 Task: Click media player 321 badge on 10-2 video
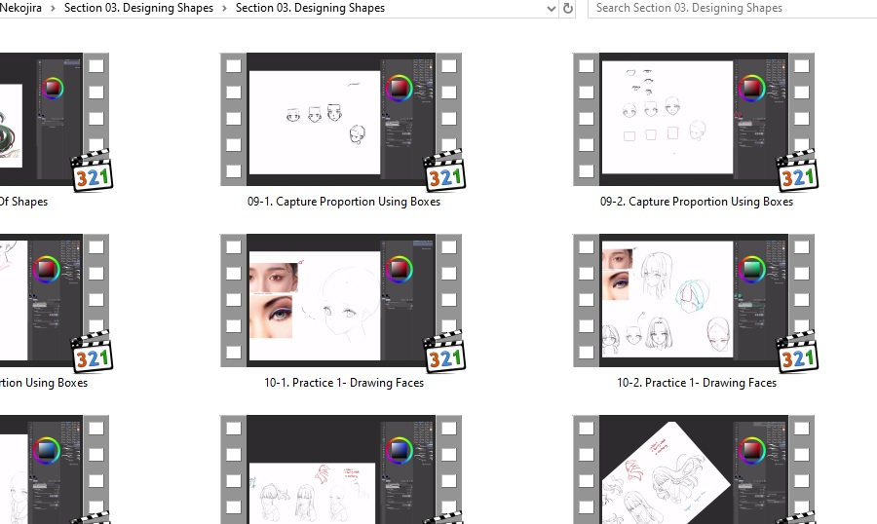coord(797,352)
